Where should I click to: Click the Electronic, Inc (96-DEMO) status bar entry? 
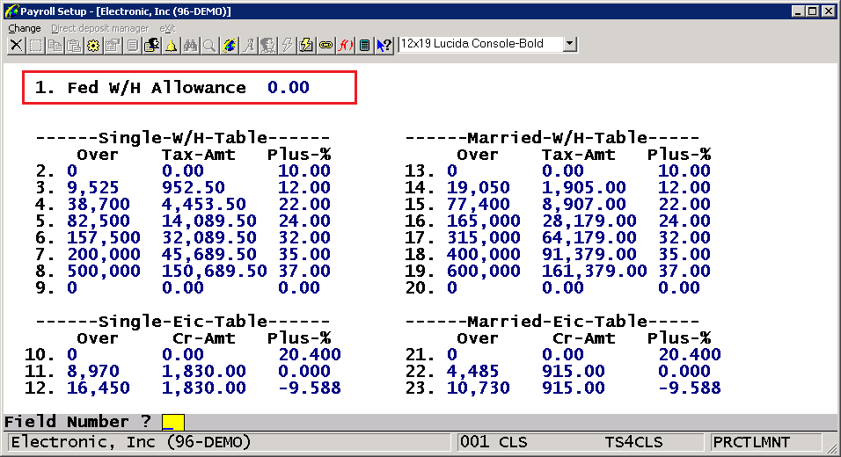click(131, 443)
